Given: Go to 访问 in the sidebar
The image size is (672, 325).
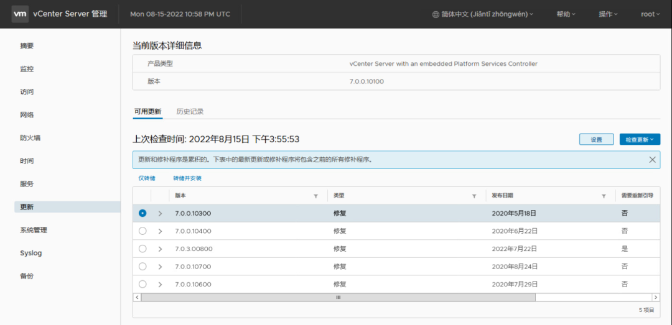Looking at the screenshot, I should [27, 92].
